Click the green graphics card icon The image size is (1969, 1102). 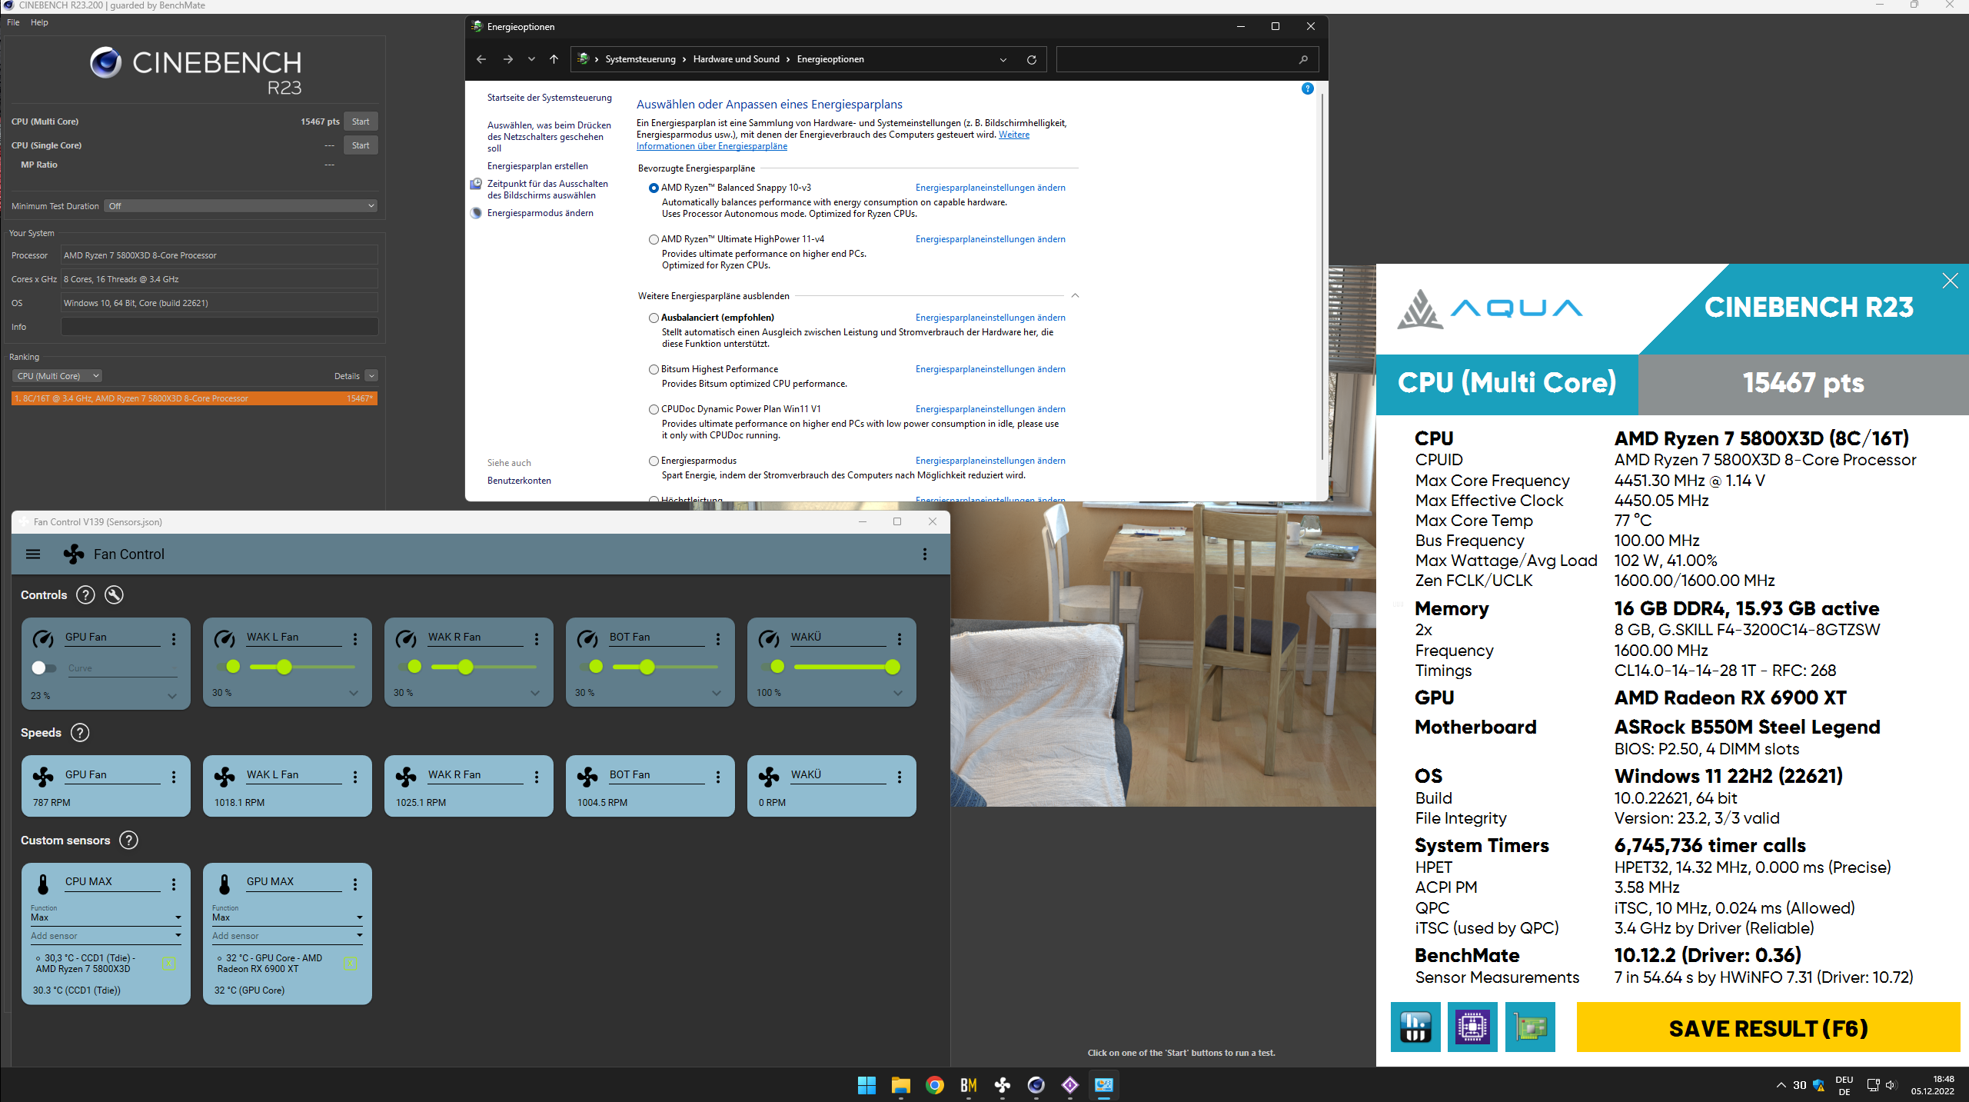pyautogui.click(x=1529, y=1027)
